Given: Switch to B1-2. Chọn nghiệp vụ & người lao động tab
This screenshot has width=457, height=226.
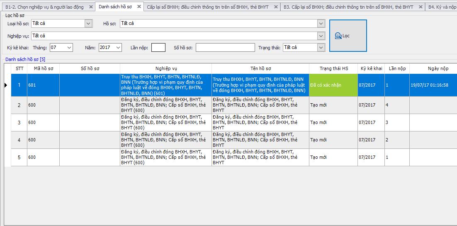Looking at the screenshot, I should coord(44,7).
